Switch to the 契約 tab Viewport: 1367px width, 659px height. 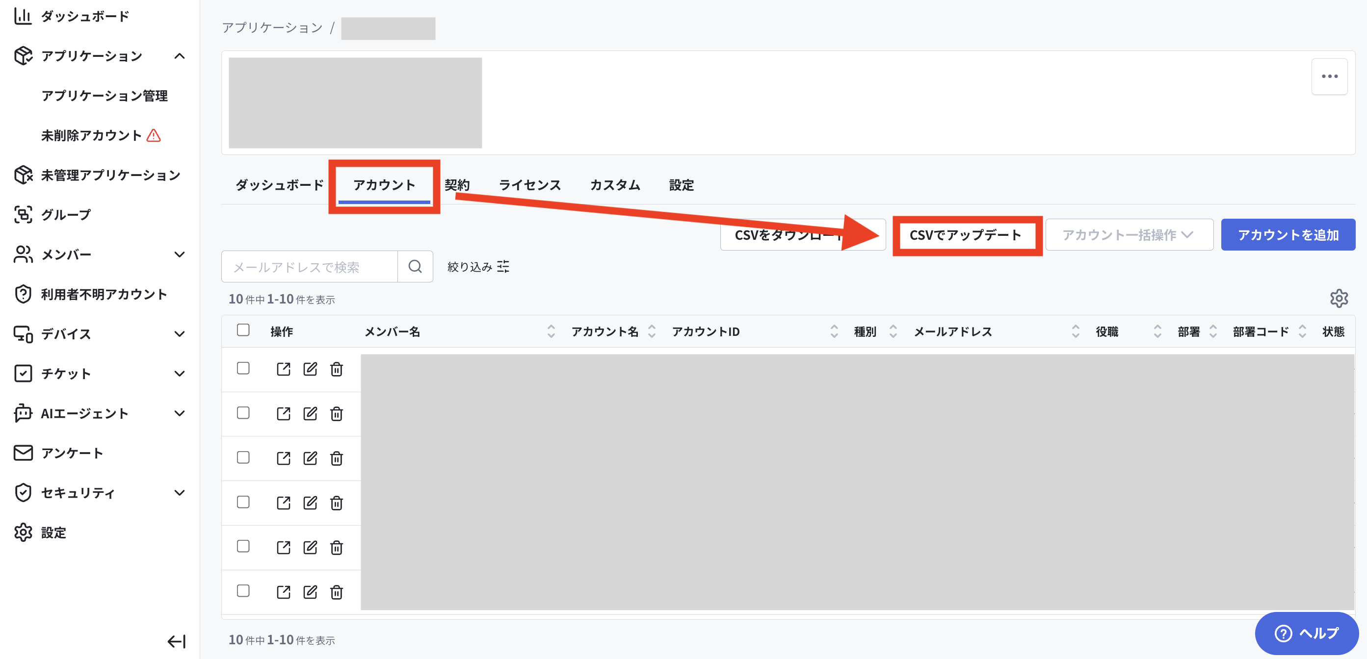point(457,185)
